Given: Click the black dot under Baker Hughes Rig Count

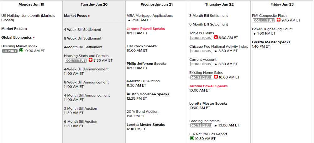Looking at the screenshot, I should (255, 33).
